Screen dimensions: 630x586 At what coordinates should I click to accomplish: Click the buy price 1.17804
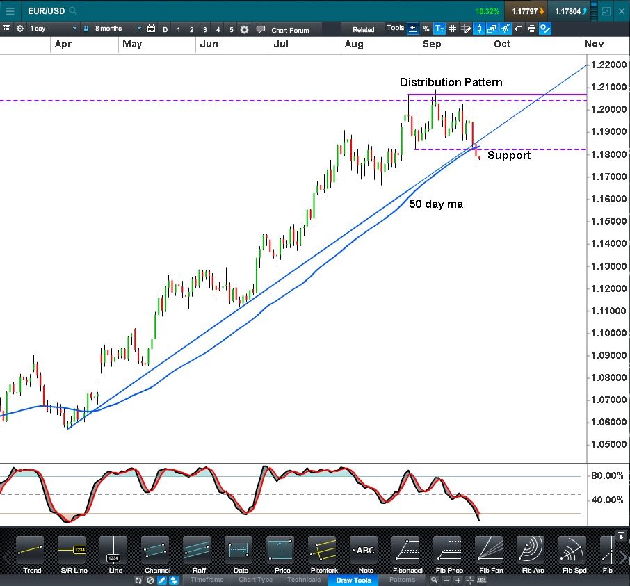(x=570, y=11)
